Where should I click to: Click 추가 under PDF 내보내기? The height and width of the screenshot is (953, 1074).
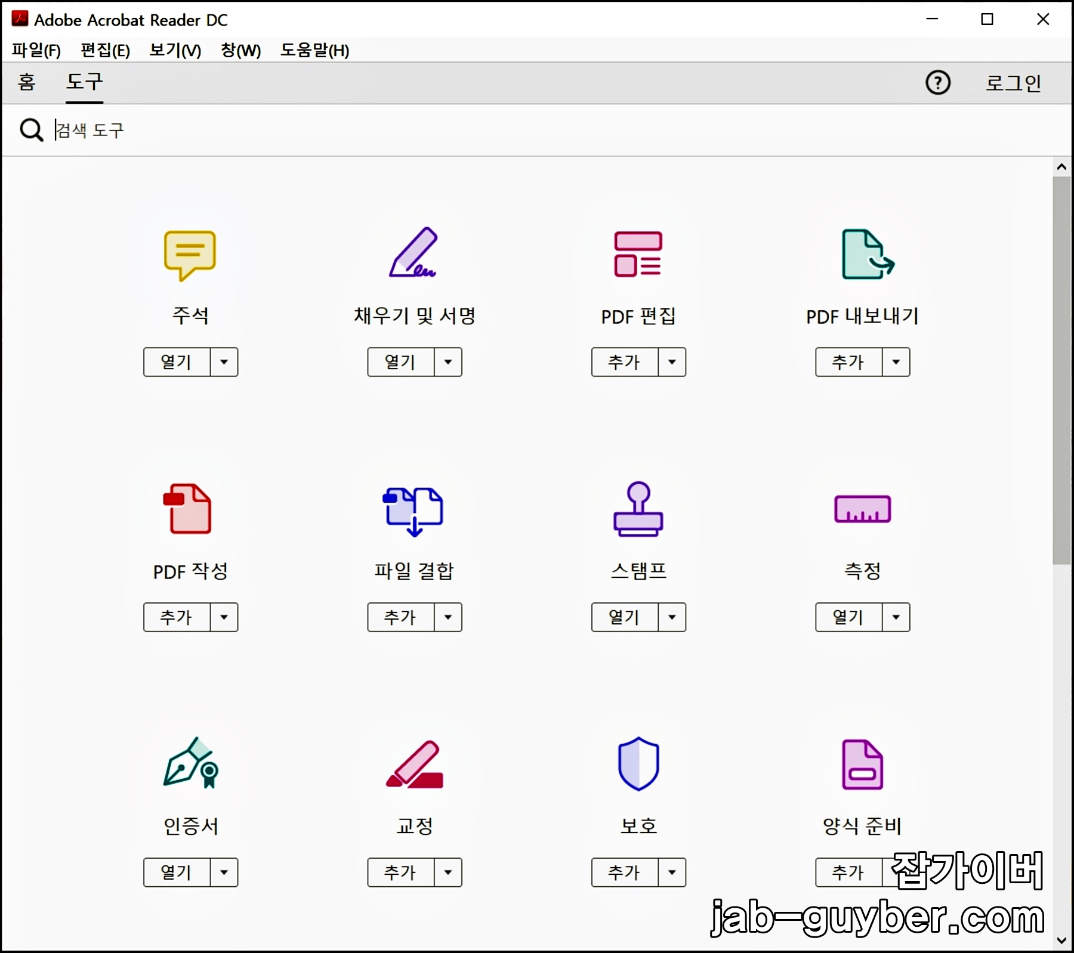[x=848, y=362]
